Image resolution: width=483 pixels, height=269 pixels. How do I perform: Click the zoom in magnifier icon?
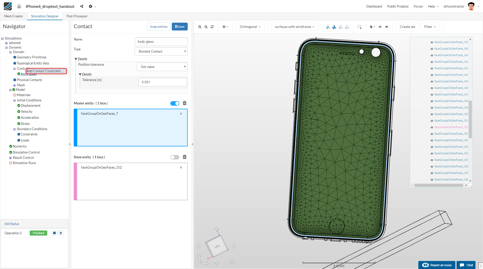[x=200, y=27]
